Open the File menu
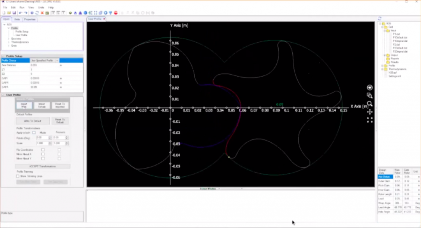The width and height of the screenshot is (421, 228). [x=5, y=7]
